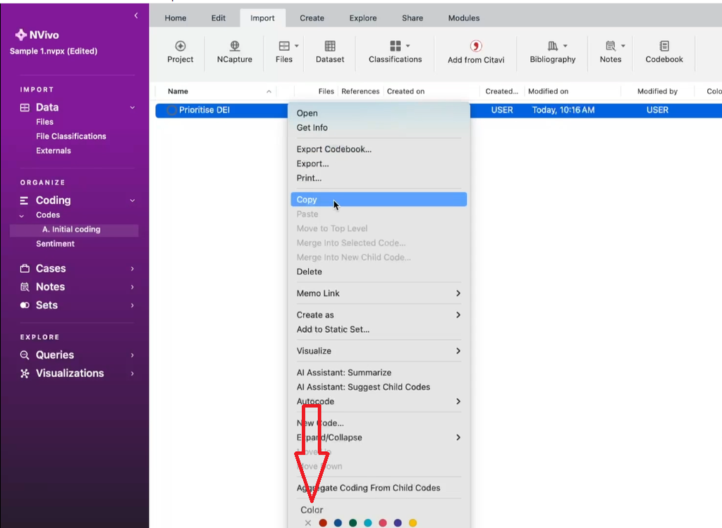Choose Add to Static Set...

379,329
